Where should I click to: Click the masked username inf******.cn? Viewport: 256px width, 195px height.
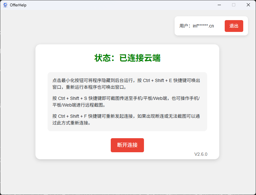203,26
